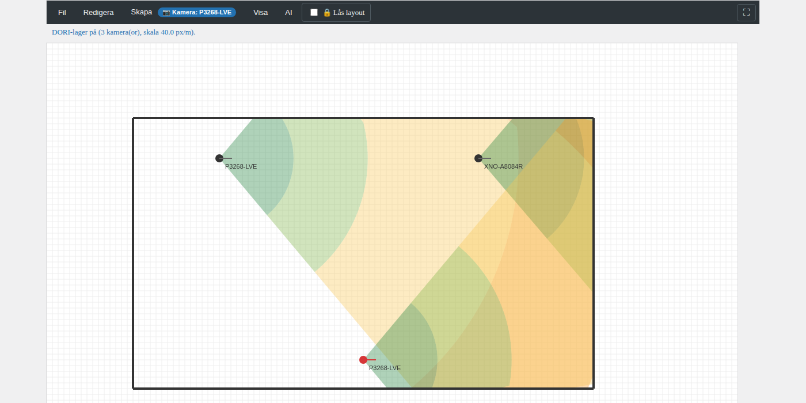Click the P3268-LVE label under the red marker
The width and height of the screenshot is (806, 403).
pos(385,368)
